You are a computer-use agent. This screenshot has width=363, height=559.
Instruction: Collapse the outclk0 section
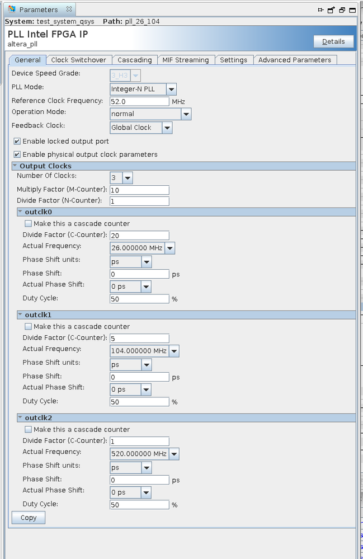pos(21,212)
